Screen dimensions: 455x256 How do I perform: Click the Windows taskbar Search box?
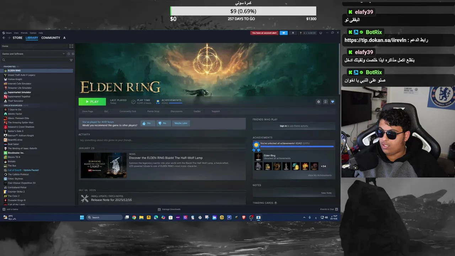[x=105, y=218]
